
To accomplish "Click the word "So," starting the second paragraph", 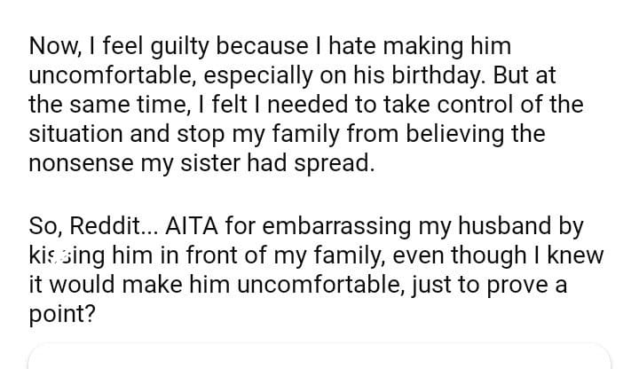I will click(44, 224).
